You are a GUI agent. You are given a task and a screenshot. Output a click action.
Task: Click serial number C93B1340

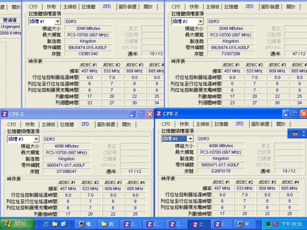[x=88, y=54]
